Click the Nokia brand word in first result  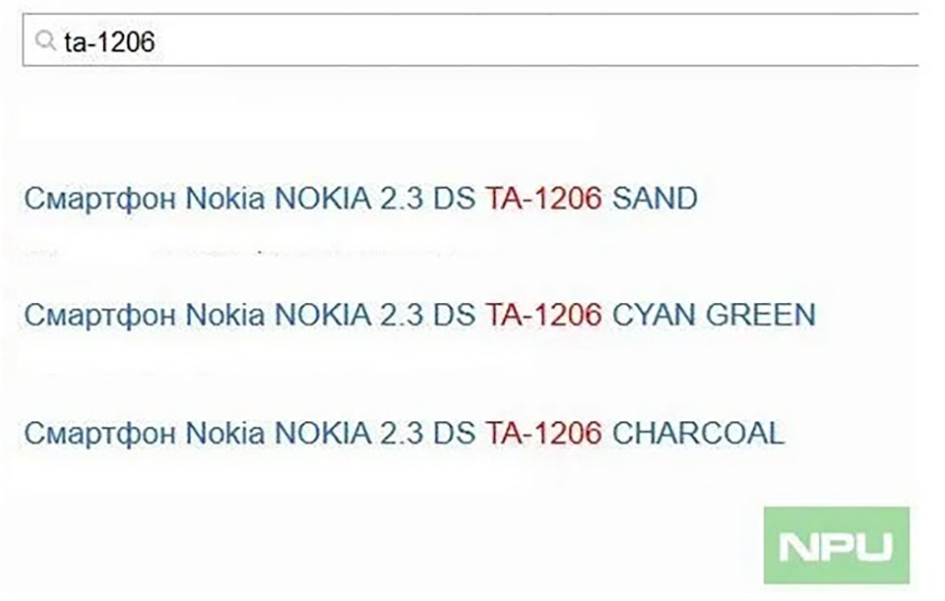click(x=224, y=199)
